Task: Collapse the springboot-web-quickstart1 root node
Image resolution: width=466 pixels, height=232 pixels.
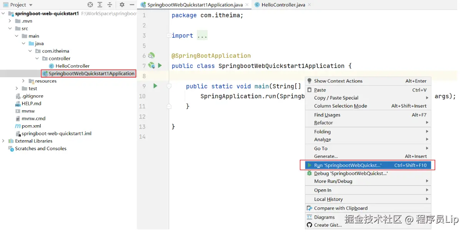Action: (x=3, y=13)
